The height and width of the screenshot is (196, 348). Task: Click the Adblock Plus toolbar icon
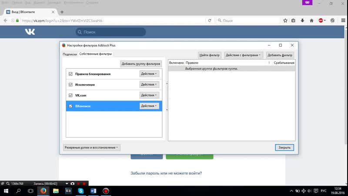click(321, 20)
